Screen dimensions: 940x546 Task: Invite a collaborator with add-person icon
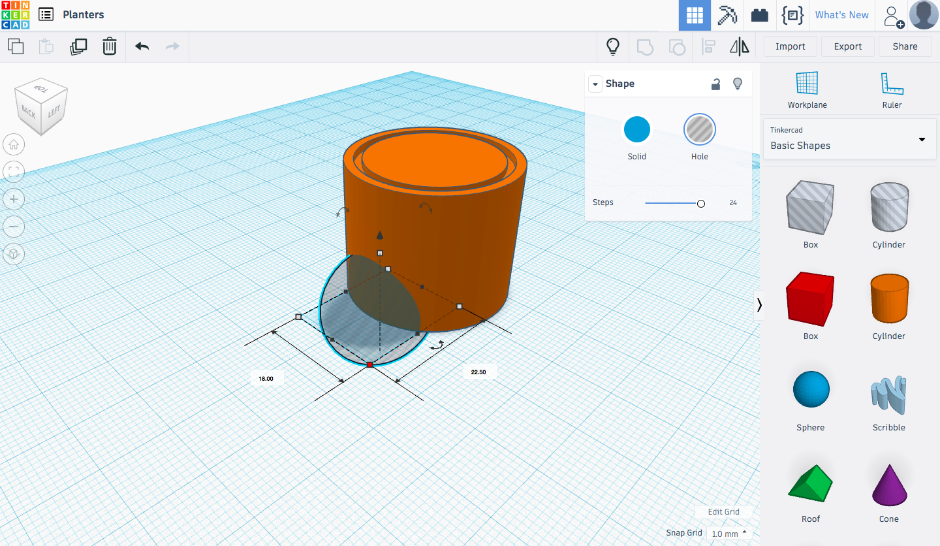point(893,16)
